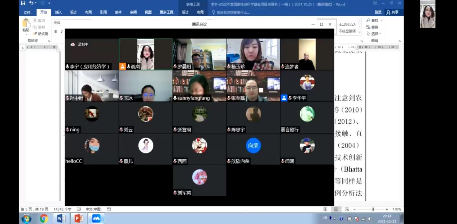
Task: Click the Replace button
Action: [372, 27]
